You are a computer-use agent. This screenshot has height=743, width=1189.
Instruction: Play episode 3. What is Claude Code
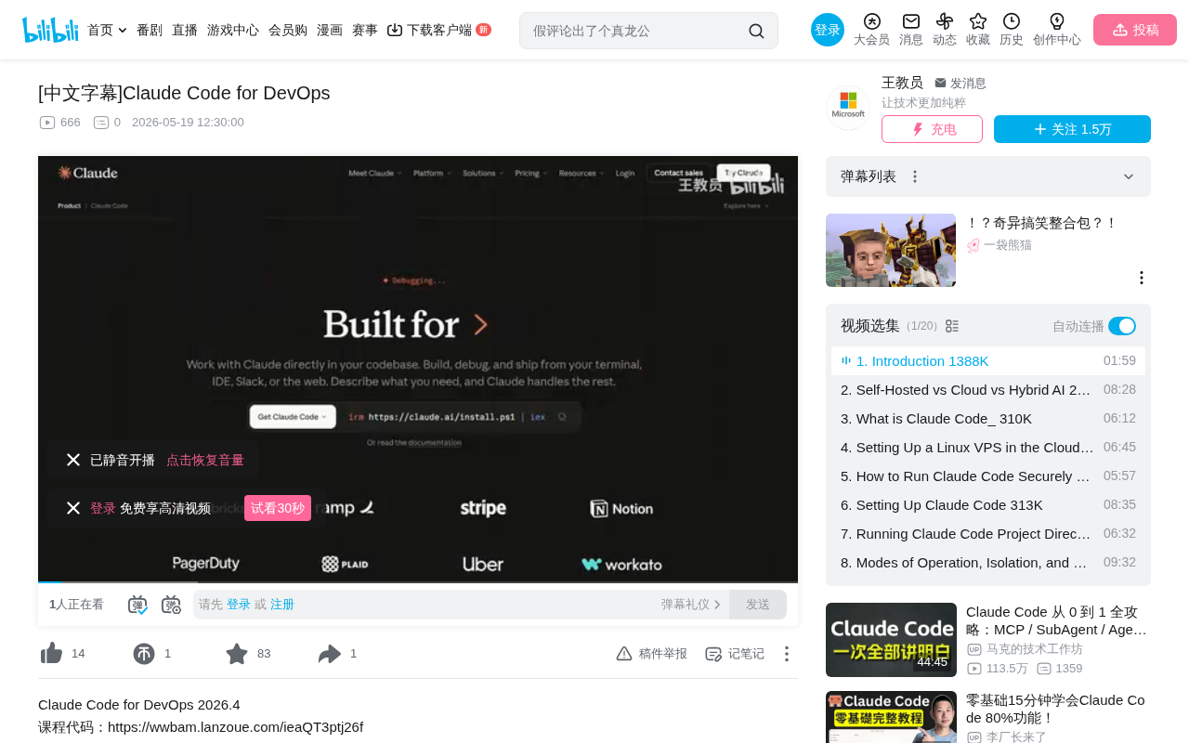click(x=988, y=418)
